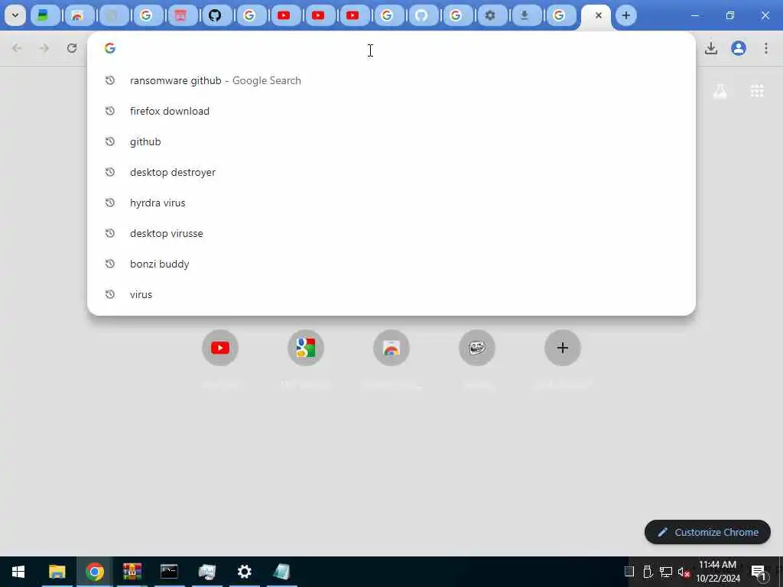This screenshot has height=587, width=783.
Task: Click the Google G icon in address bar
Action: click(110, 48)
